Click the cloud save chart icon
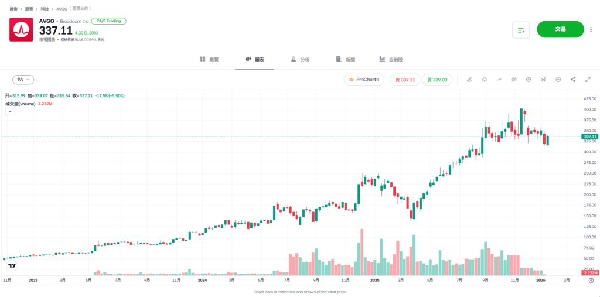600x297 pixels. pyautogui.click(x=485, y=80)
